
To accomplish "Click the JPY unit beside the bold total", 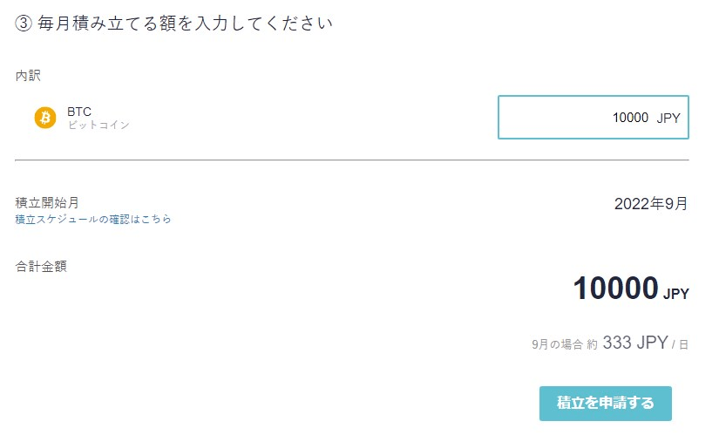I will (x=676, y=294).
